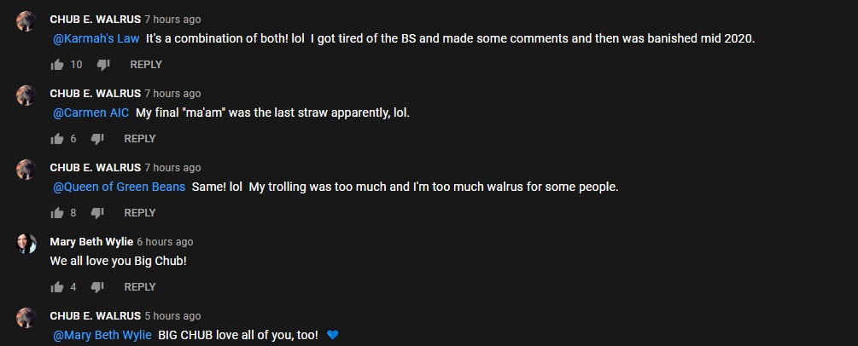Viewport: 858px width, 346px height.
Task: Reply to the comment with 10 likes
Action: 145,65
